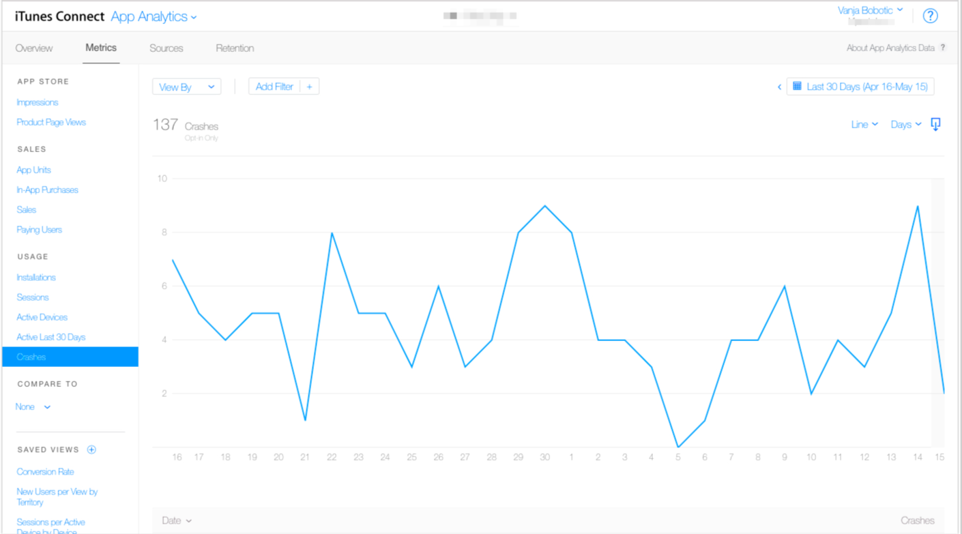Switch to the Retention tab

tap(235, 48)
